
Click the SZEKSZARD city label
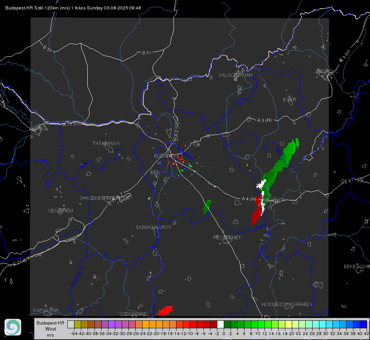point(133,314)
